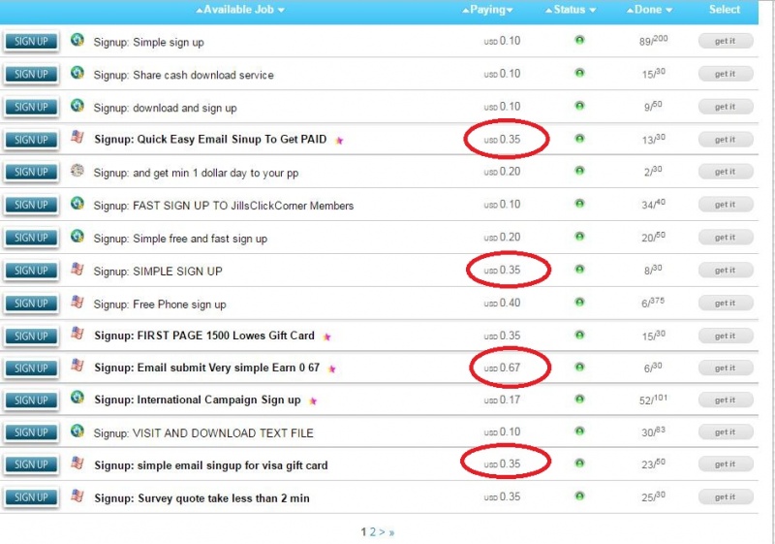Viewport: 775px width, 544px height.
Task: Open 'Simple free and fast sign up' job
Action: [x=180, y=239]
